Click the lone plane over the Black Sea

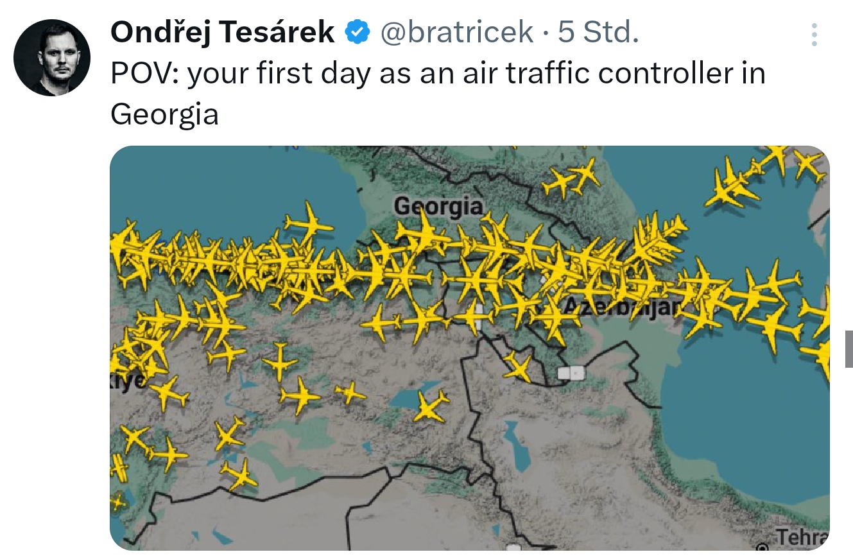309,222
